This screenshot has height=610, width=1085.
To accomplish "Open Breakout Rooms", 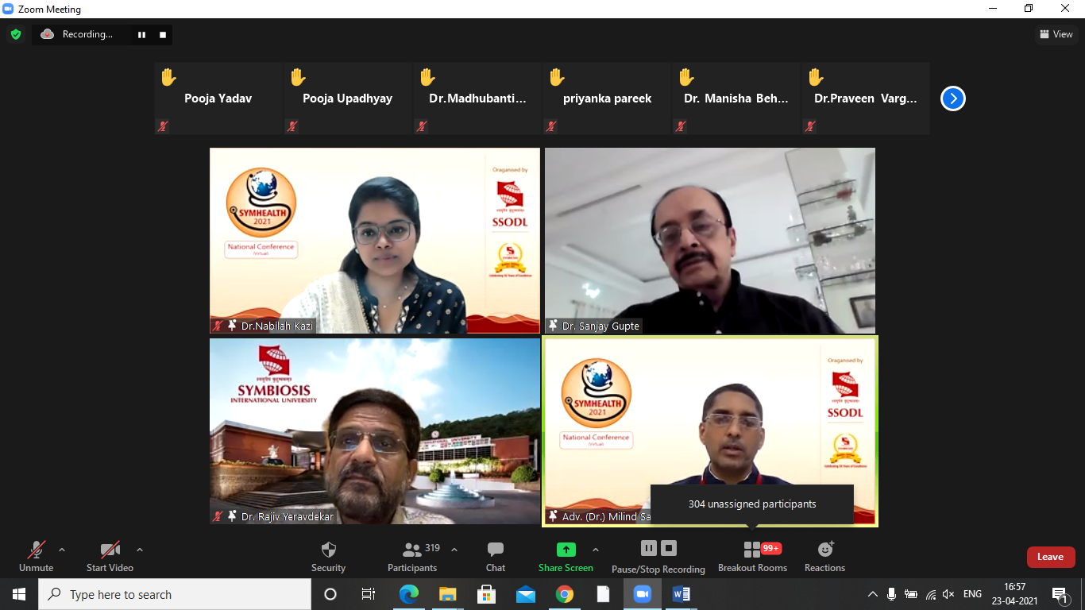I will tap(751, 550).
